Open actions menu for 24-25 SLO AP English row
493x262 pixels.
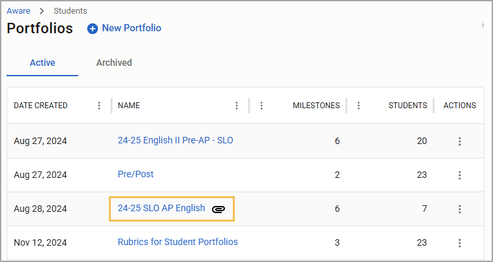tap(460, 209)
